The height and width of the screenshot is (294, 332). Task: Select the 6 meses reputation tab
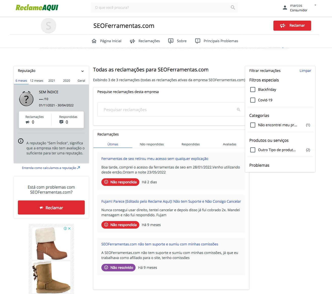tap(21, 81)
